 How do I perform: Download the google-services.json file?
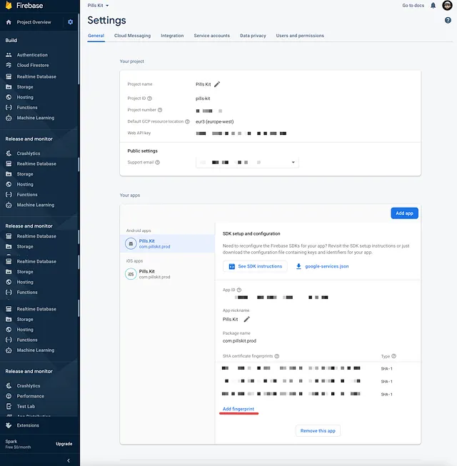point(323,267)
